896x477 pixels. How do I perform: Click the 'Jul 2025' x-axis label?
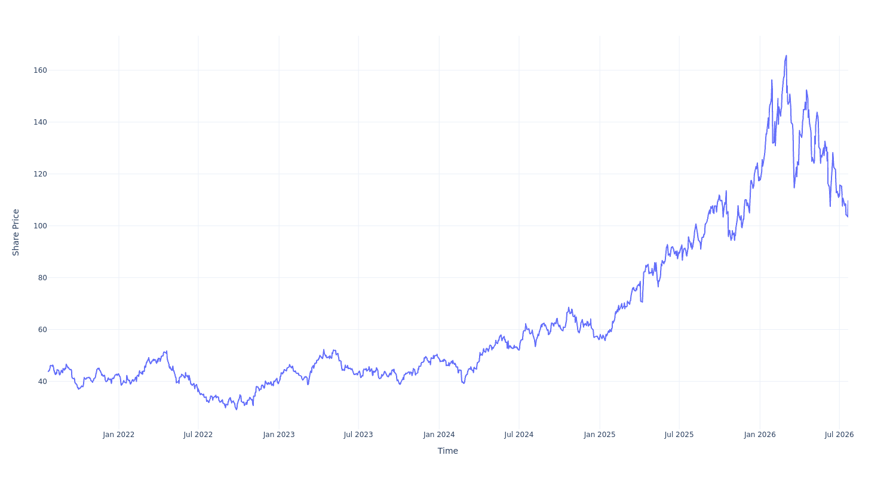point(679,435)
